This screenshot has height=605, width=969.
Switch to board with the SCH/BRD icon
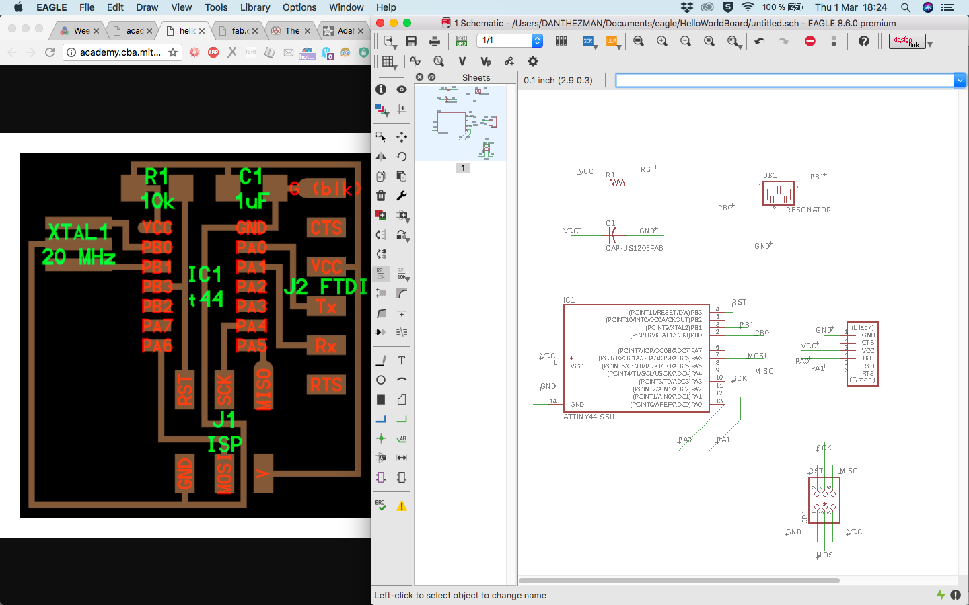click(461, 41)
